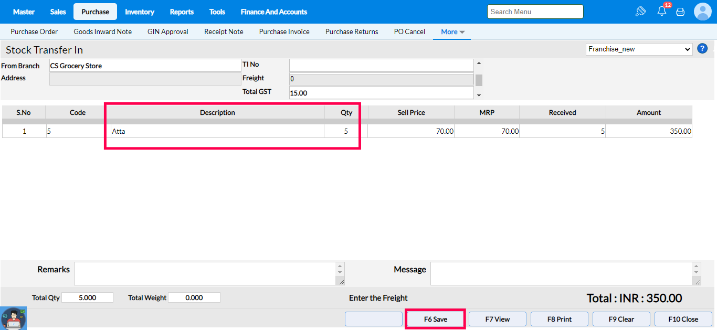Image resolution: width=717 pixels, height=330 pixels.
Task: Open the theme paint roller icon
Action: point(640,12)
